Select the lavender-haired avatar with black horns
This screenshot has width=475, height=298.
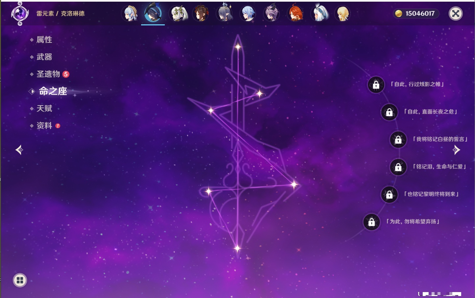point(272,13)
